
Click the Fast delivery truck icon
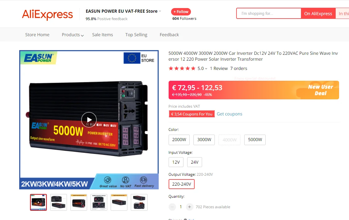point(144,179)
